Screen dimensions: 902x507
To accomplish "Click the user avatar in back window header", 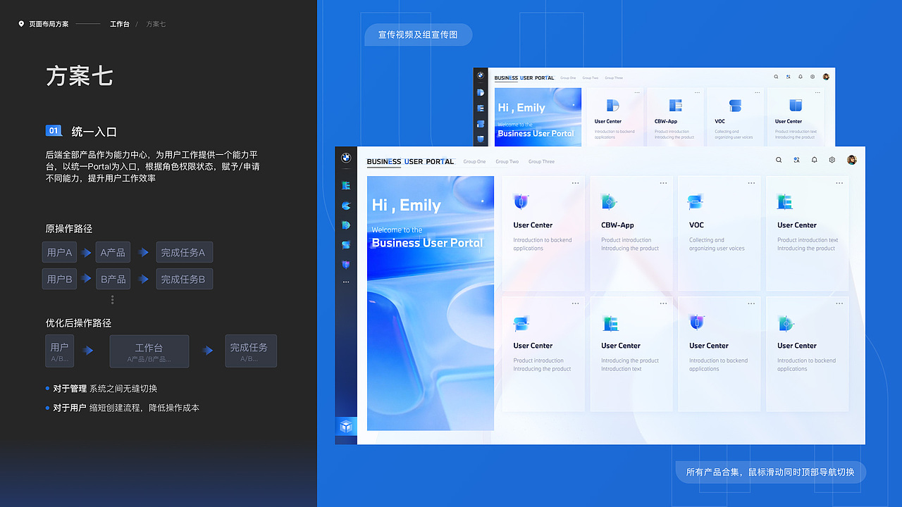I will (x=826, y=77).
